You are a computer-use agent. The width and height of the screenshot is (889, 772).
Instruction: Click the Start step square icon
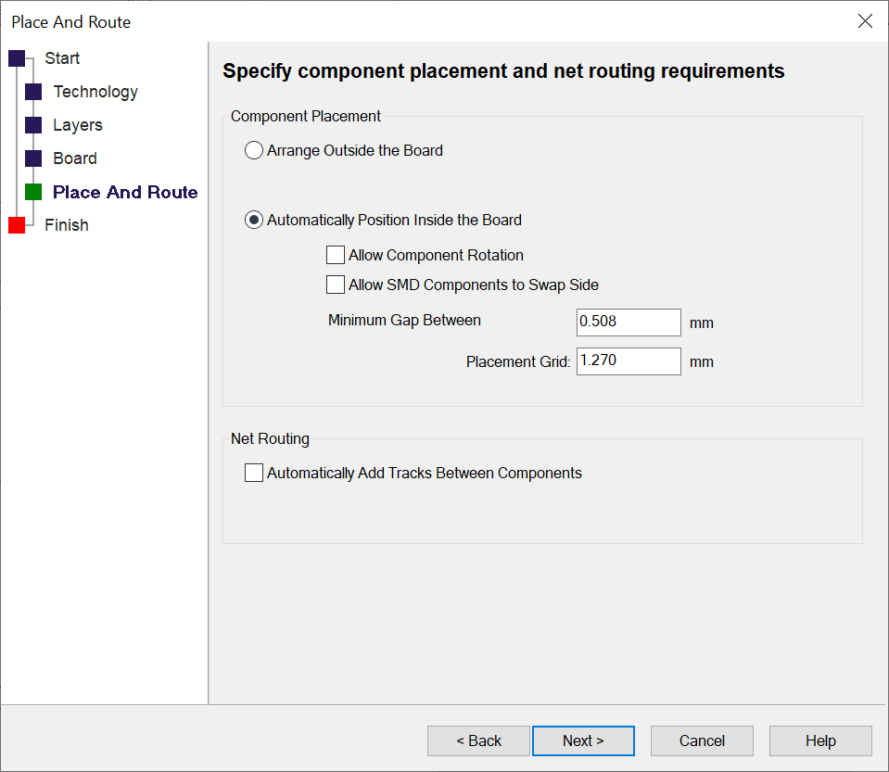tap(17, 58)
